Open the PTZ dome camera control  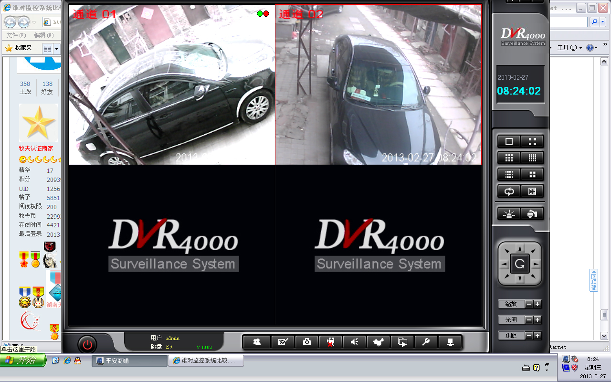click(532, 214)
